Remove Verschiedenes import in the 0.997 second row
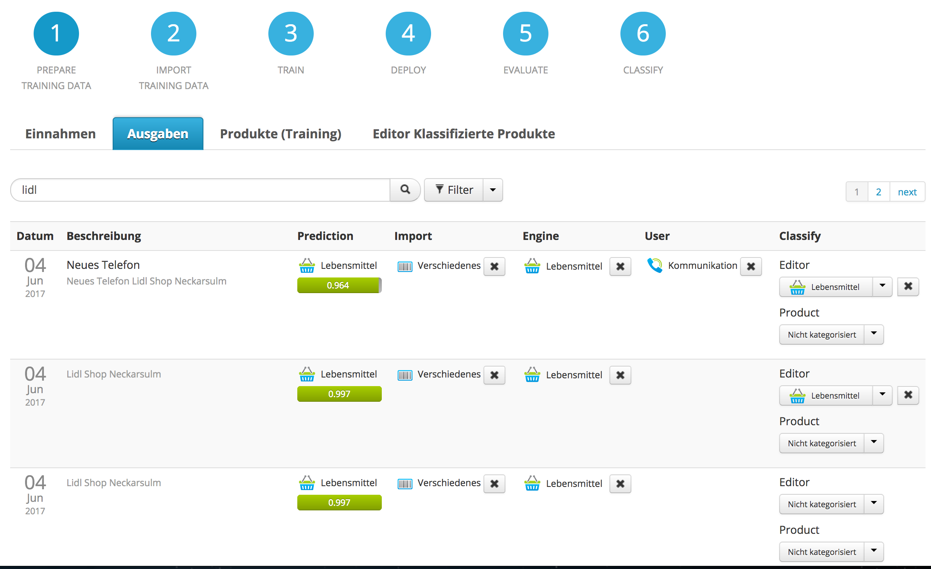This screenshot has height=569, width=931. click(494, 375)
